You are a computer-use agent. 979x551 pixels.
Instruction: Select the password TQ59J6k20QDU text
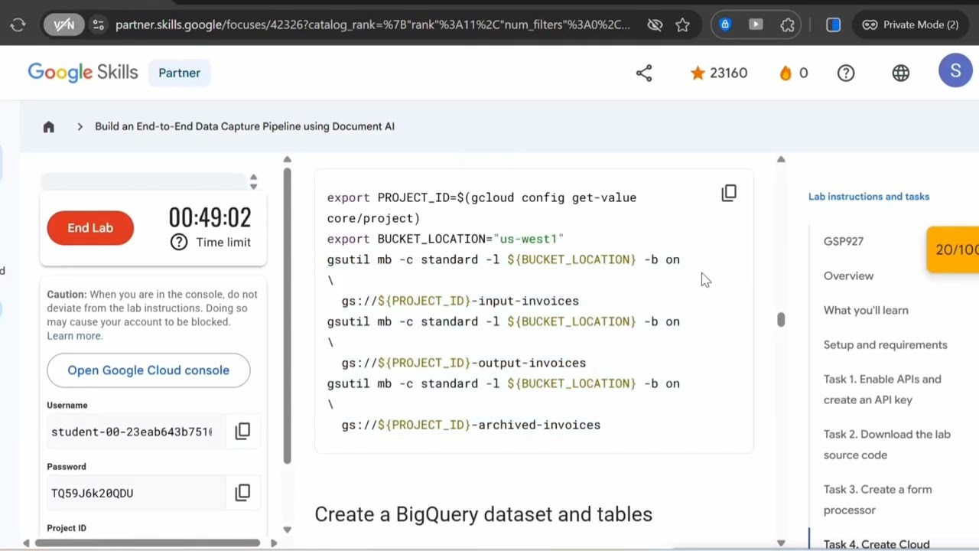92,494
